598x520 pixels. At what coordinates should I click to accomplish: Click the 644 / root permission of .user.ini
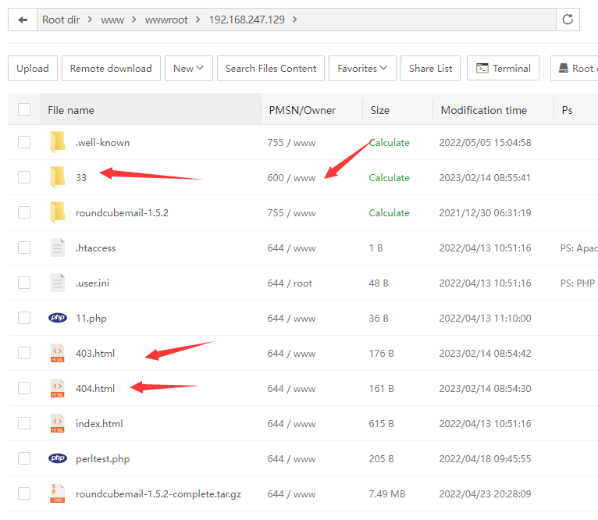[290, 283]
